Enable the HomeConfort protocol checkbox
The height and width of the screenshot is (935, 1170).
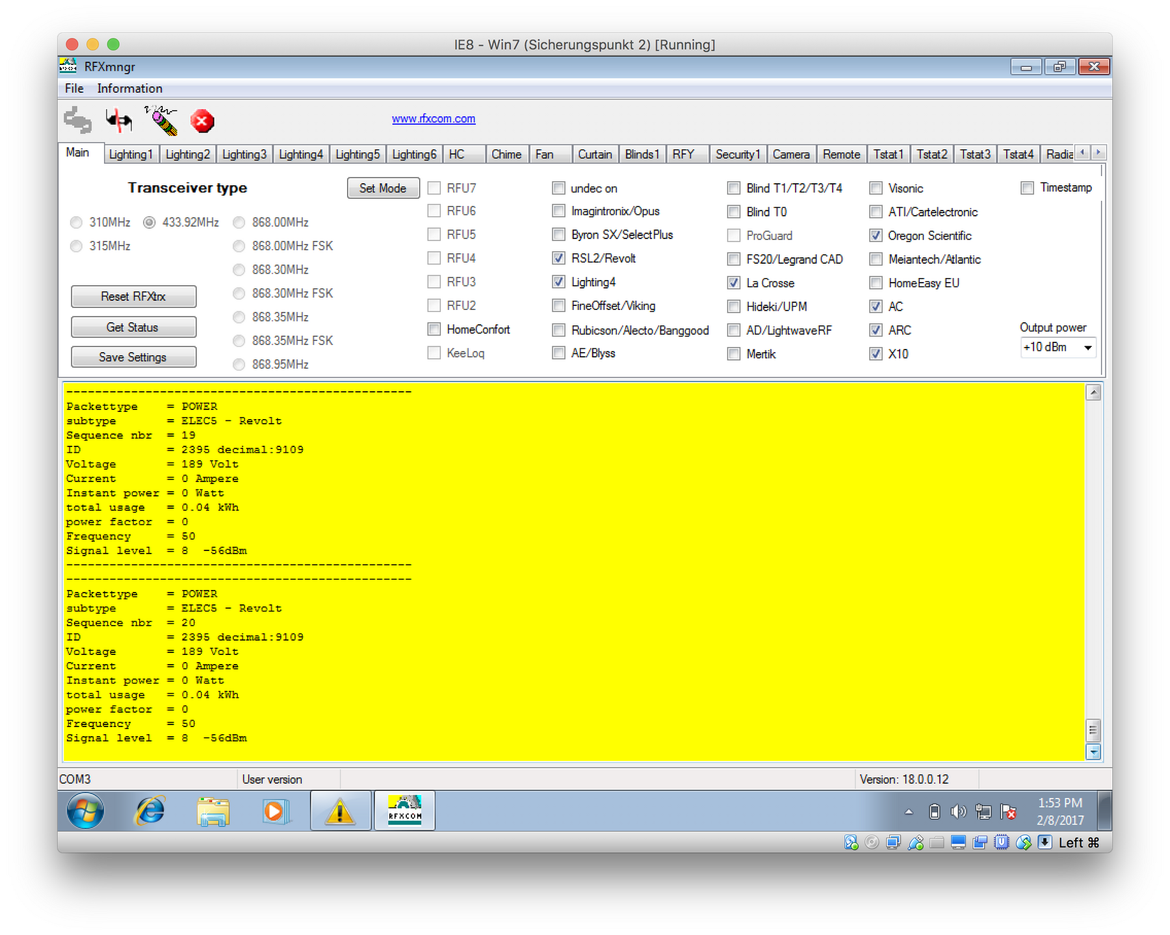click(434, 329)
